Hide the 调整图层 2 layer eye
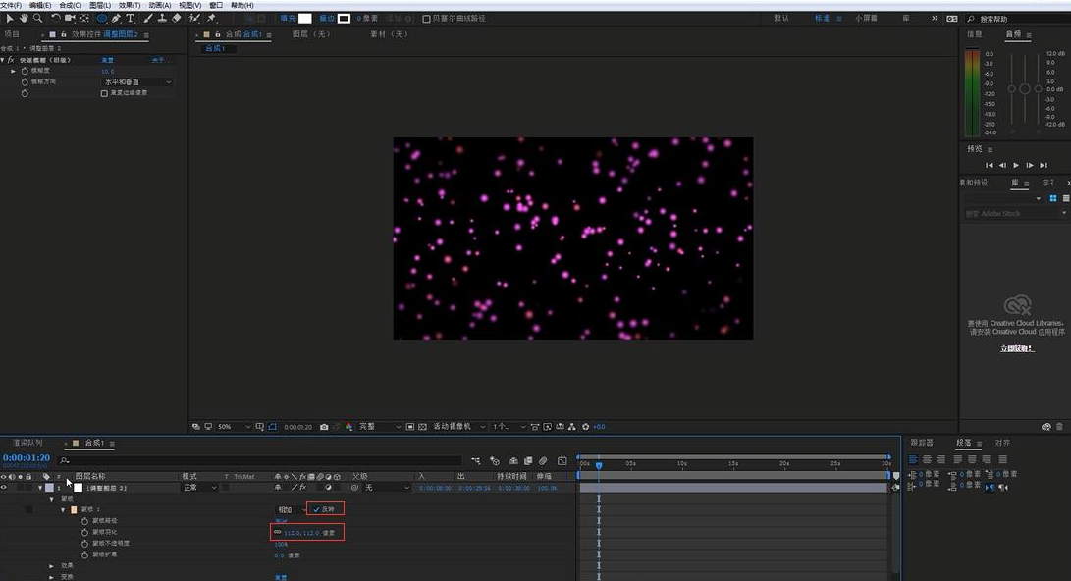The width and height of the screenshot is (1071, 581). click(x=4, y=488)
